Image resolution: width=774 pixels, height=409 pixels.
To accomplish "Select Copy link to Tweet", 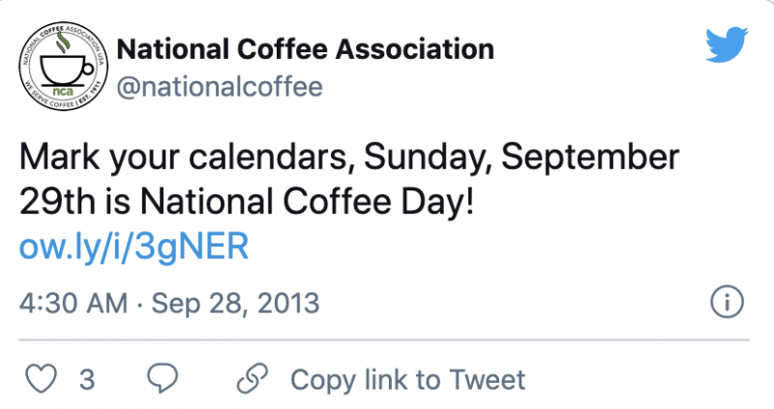I will coord(407,379).
